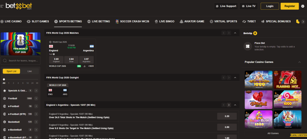Click the green BB bet builder badge
The height and width of the screenshot is (139, 307).
[x=79, y=66]
